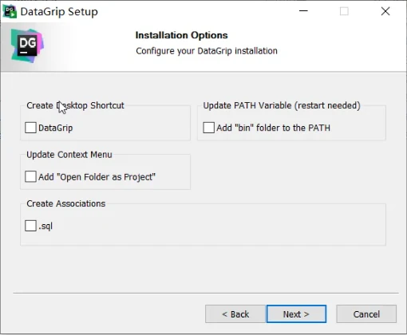Click the greyed-out maximize window button
This screenshot has height=335, width=407.
344,11
